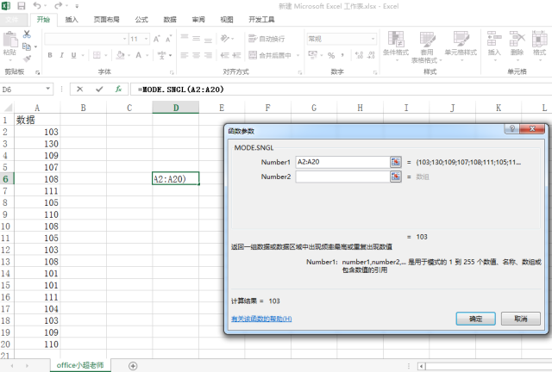
Task: Expand the Paste options arrow
Action: coord(9,60)
